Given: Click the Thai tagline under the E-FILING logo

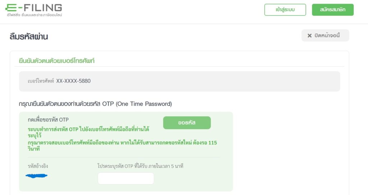Looking at the screenshot, I should 34,15.
